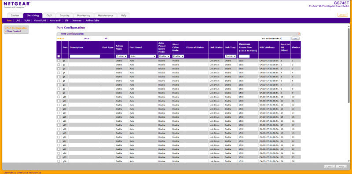The height and width of the screenshot is (174, 352).
Task: Click the CANCEL button
Action: coord(330,167)
